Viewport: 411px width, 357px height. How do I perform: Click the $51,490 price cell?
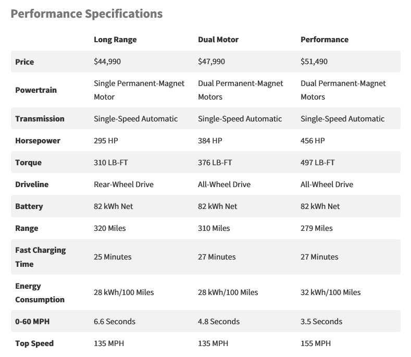(x=314, y=61)
